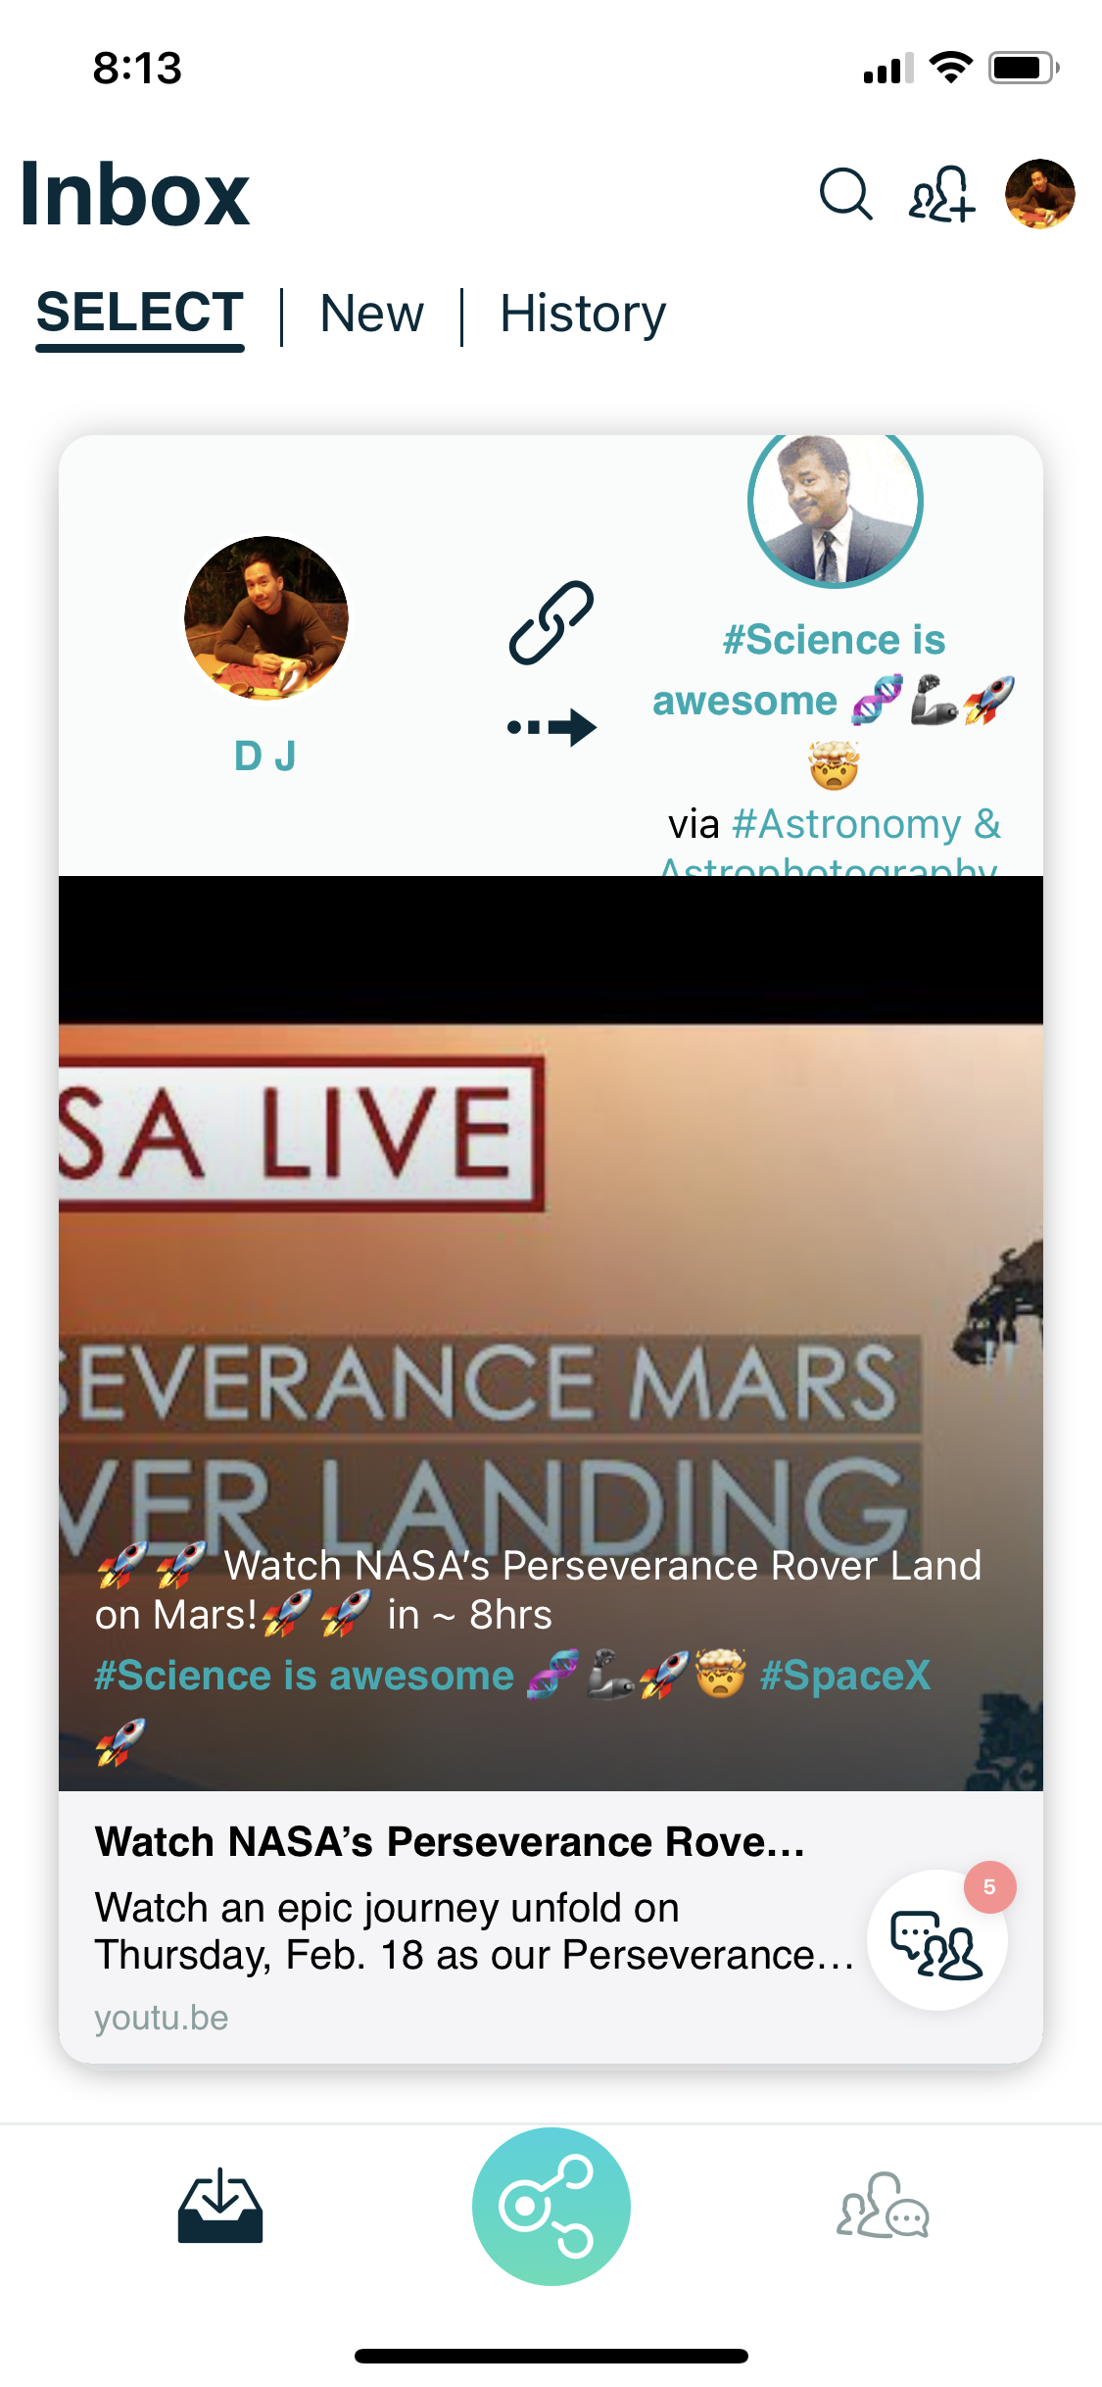The height and width of the screenshot is (2387, 1102).
Task: Open D J sender name
Action: [265, 756]
